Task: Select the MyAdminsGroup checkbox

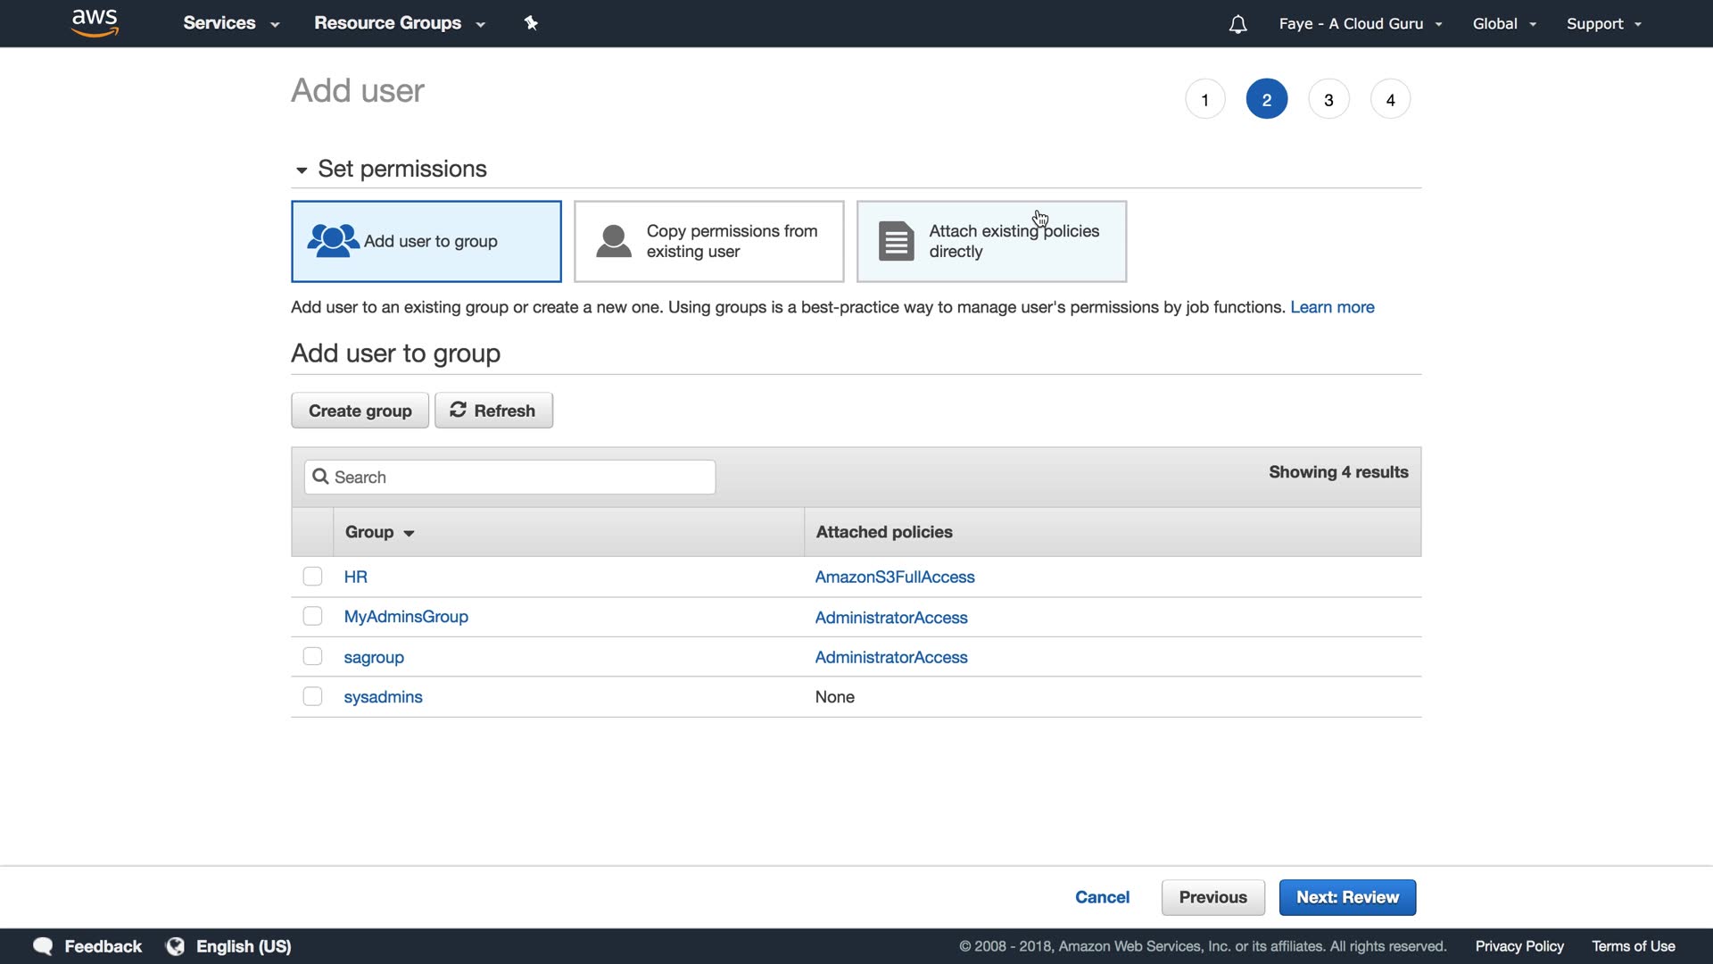Action: pyautogui.click(x=312, y=617)
